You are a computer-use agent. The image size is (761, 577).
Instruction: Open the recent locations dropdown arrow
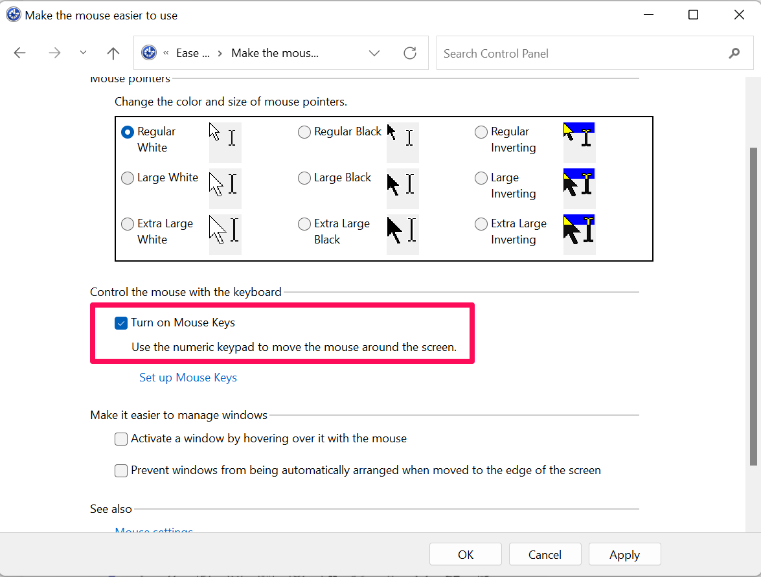point(83,53)
